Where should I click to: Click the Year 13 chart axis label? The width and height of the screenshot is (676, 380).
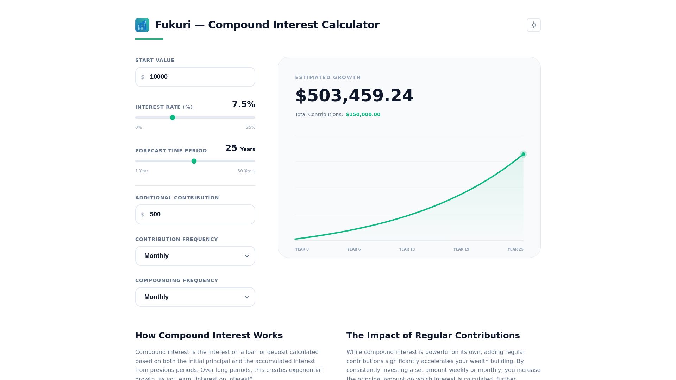[407, 249]
